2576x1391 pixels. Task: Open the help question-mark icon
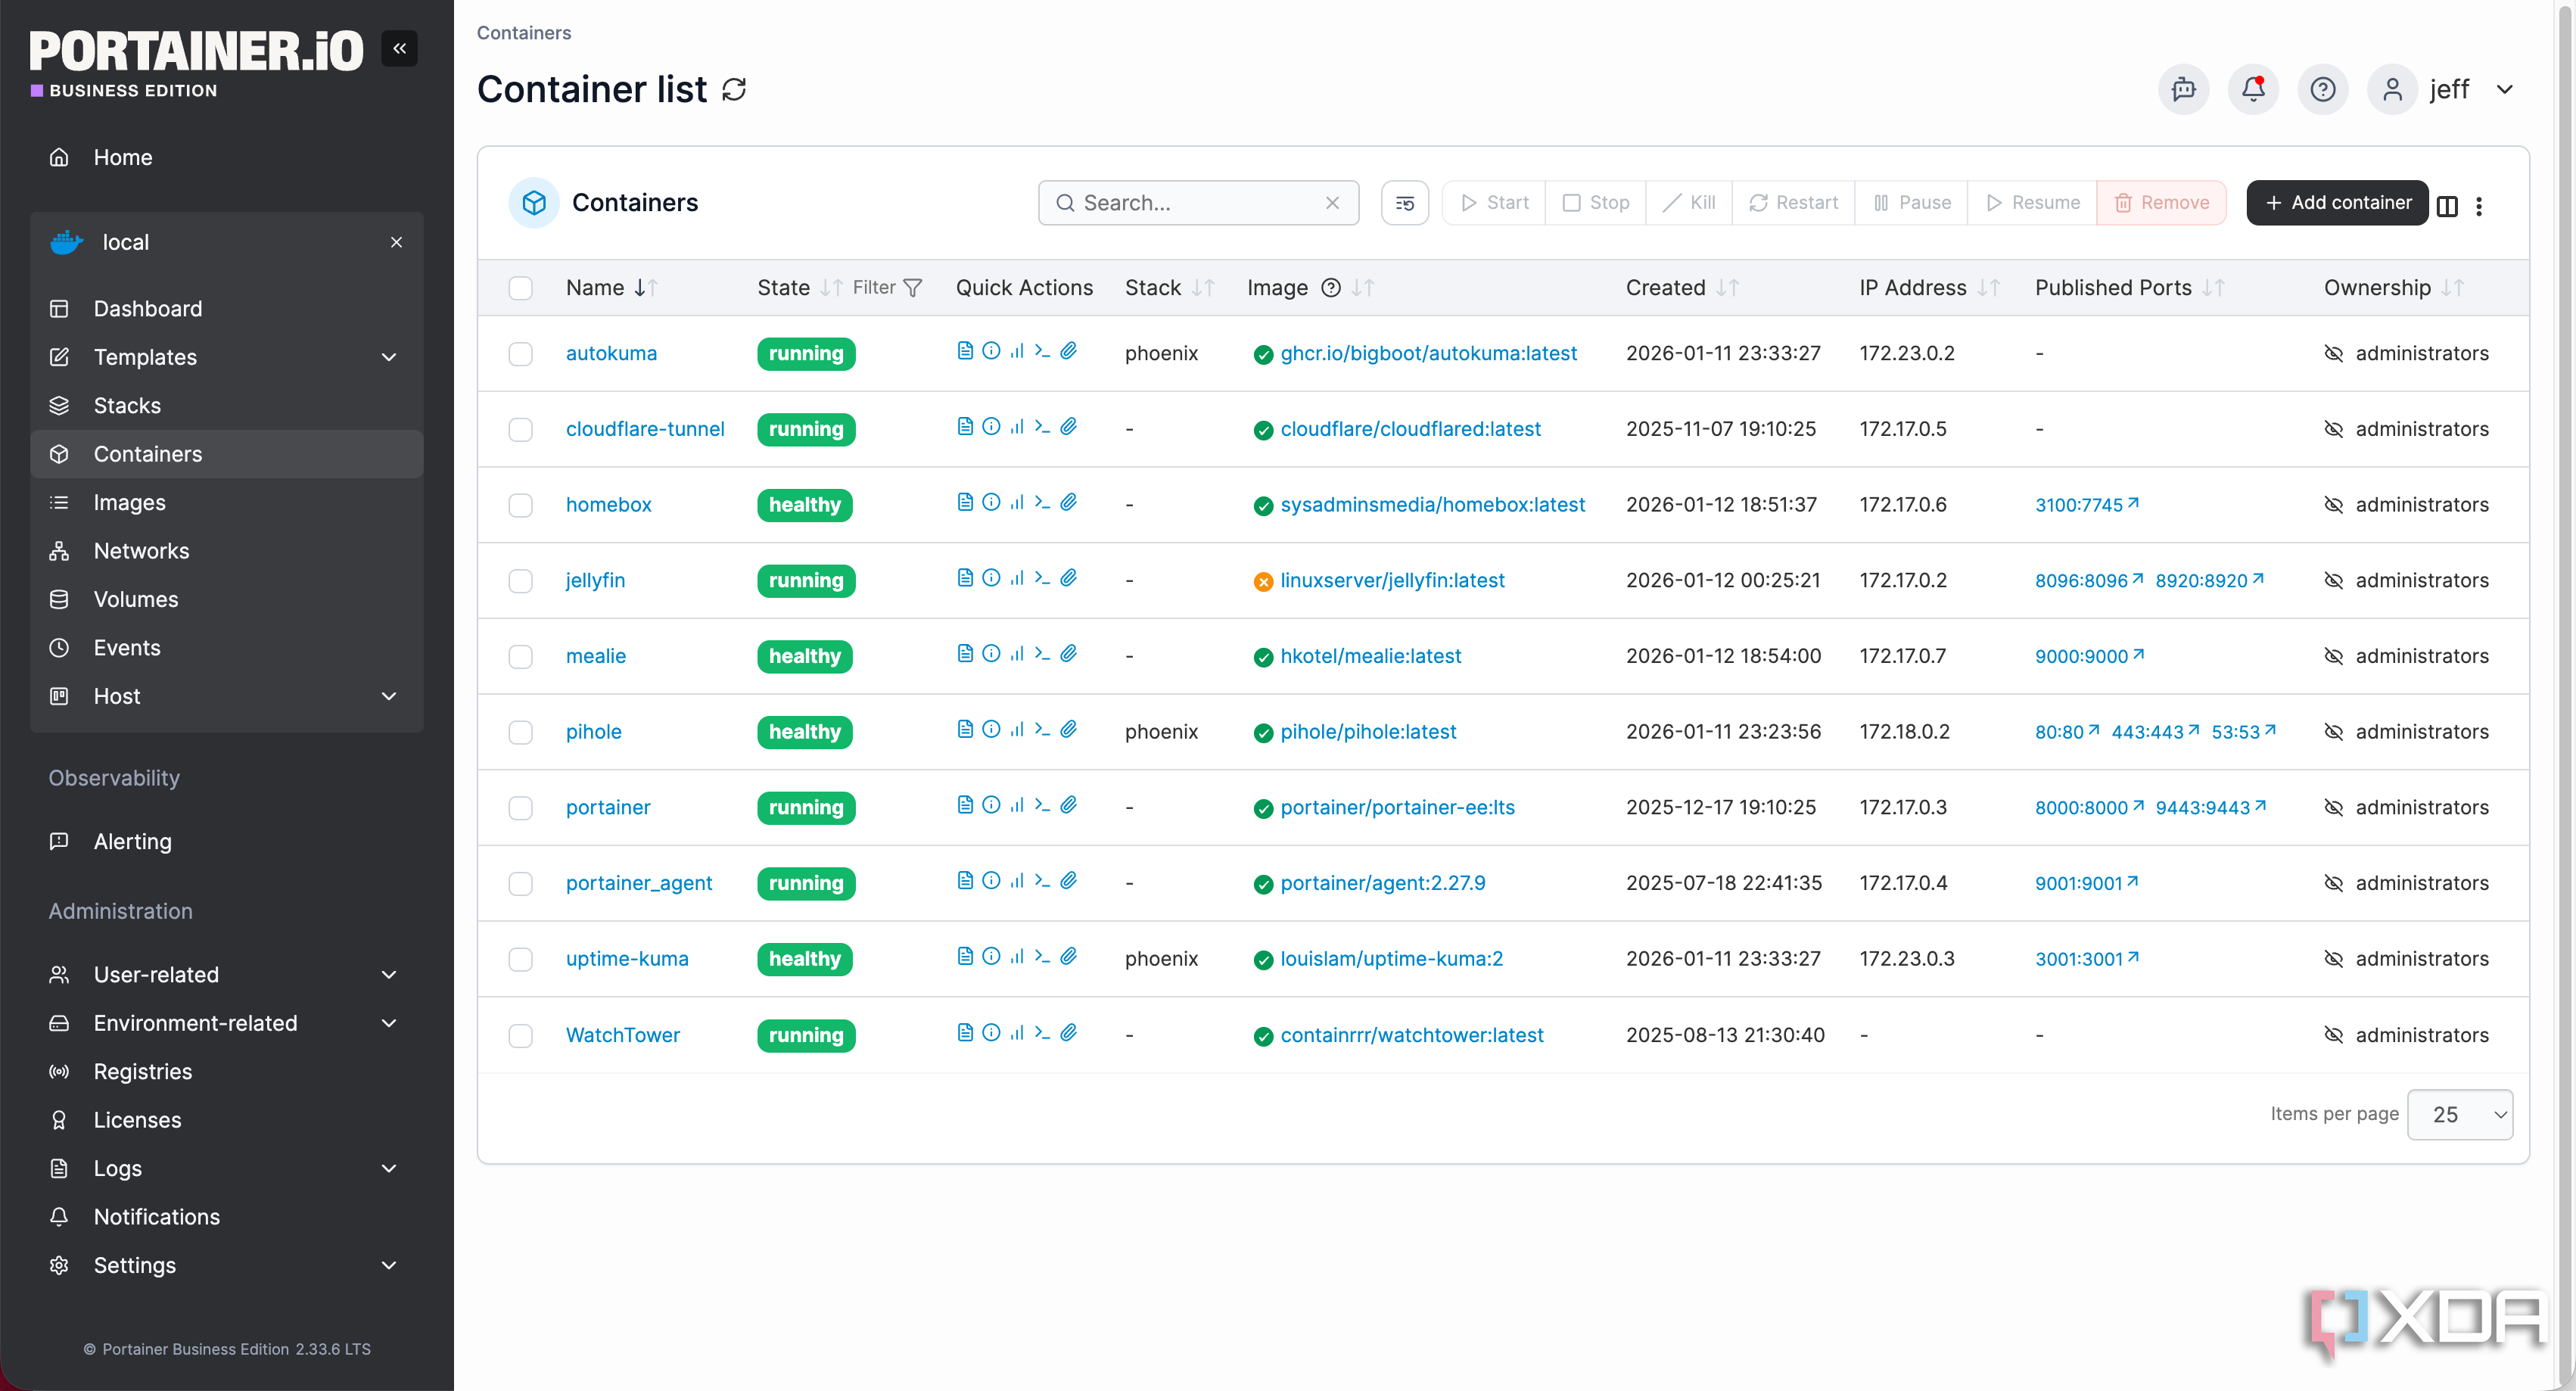pos(2322,90)
